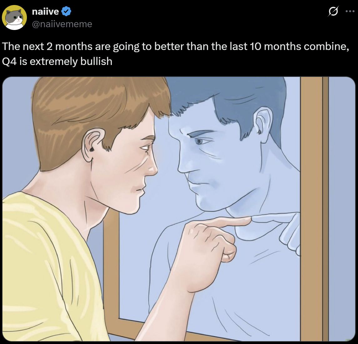Open the Grok explain post icon

pyautogui.click(x=333, y=12)
